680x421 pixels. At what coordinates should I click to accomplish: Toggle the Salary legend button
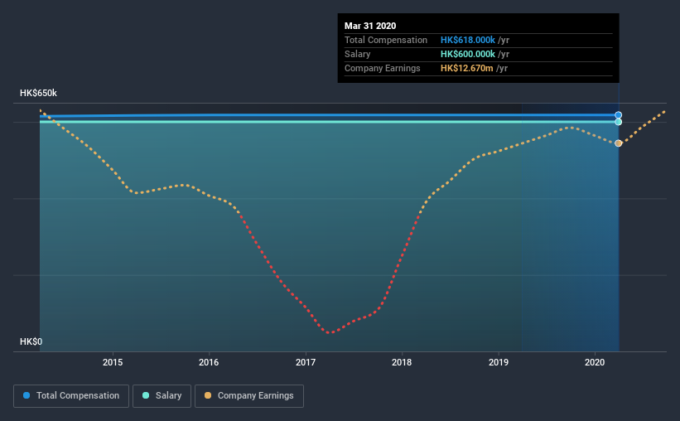point(162,396)
